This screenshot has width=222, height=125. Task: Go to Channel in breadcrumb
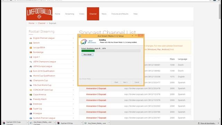42,23
